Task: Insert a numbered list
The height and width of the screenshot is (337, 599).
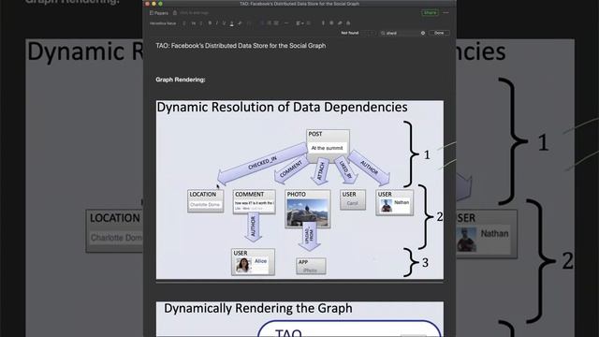Action: coord(269,23)
